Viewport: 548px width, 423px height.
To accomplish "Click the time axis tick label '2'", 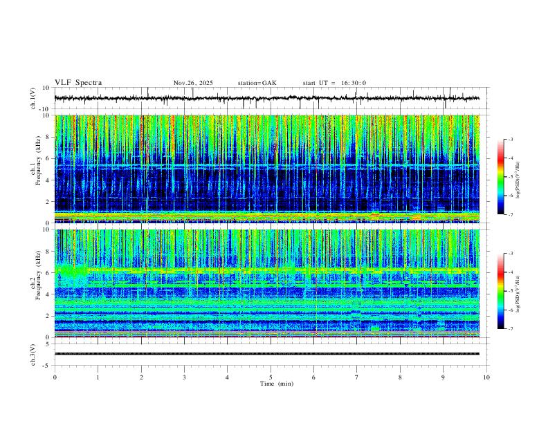I will [141, 377].
